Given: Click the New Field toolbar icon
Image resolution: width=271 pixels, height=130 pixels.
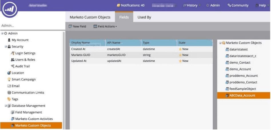Looking at the screenshot, I should tap(70, 26).
